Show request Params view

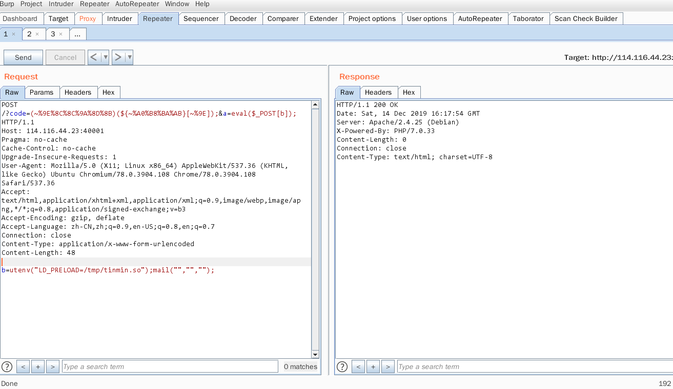coord(42,92)
